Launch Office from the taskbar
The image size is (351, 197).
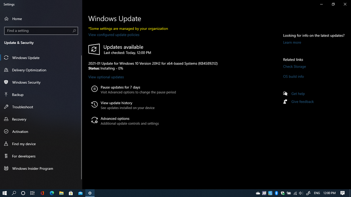(42, 193)
